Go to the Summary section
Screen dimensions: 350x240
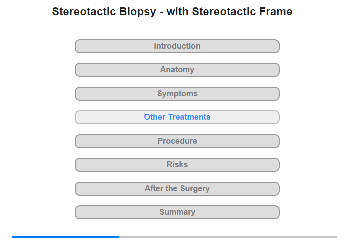coord(177,212)
